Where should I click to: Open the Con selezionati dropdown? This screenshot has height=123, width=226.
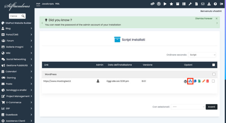(x=188, y=107)
